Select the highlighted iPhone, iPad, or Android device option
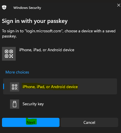The image size is (121, 133). pos(60,86)
